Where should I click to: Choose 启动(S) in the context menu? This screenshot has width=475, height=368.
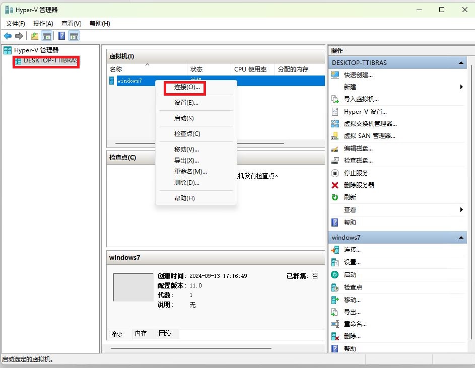[196, 118]
